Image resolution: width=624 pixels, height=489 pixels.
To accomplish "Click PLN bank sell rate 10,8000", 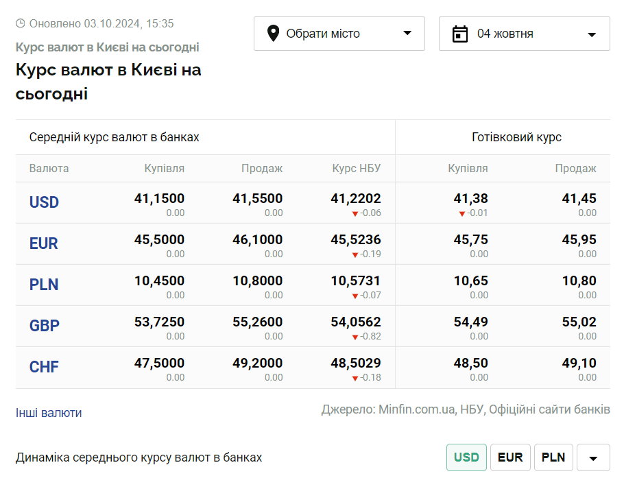I will click(257, 281).
